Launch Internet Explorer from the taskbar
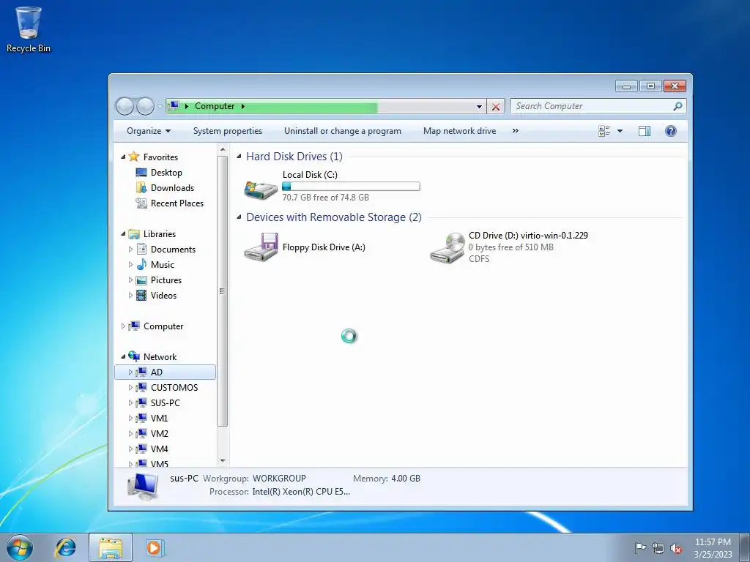 click(65, 547)
